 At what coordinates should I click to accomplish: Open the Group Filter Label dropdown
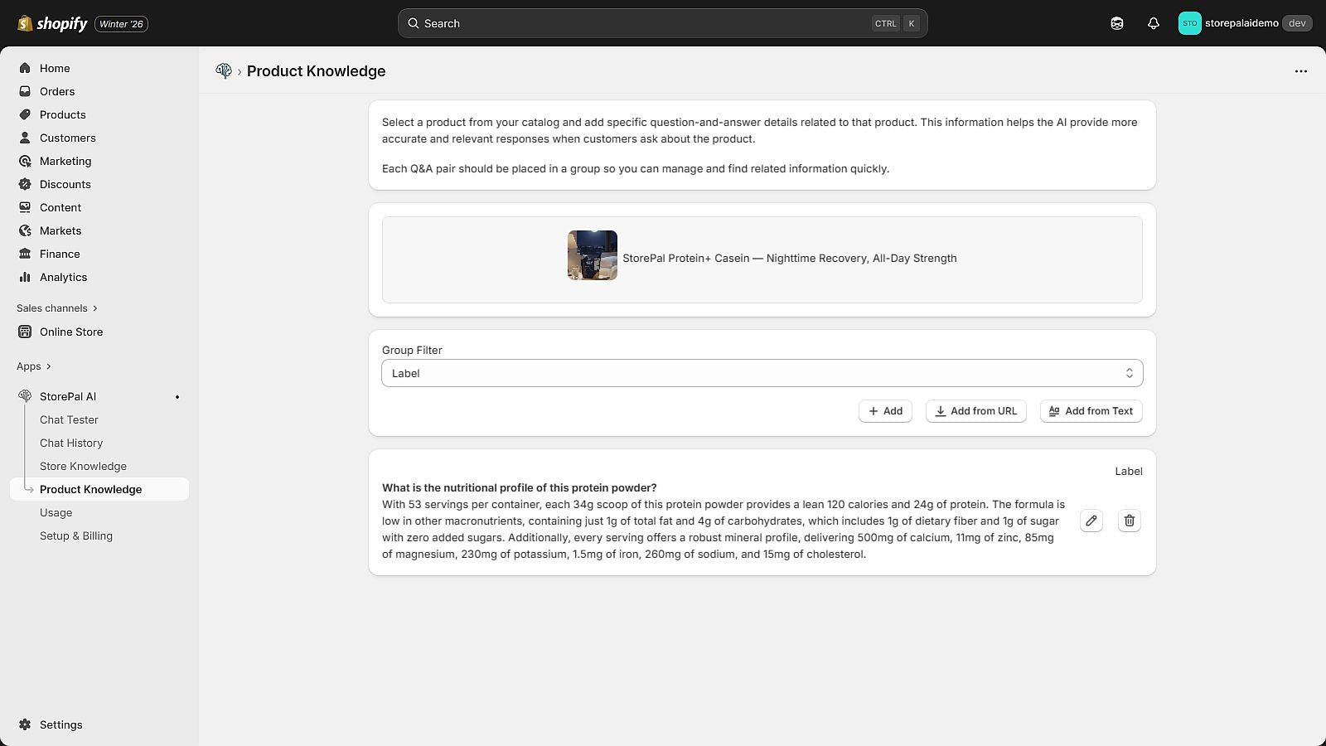pyautogui.click(x=762, y=373)
